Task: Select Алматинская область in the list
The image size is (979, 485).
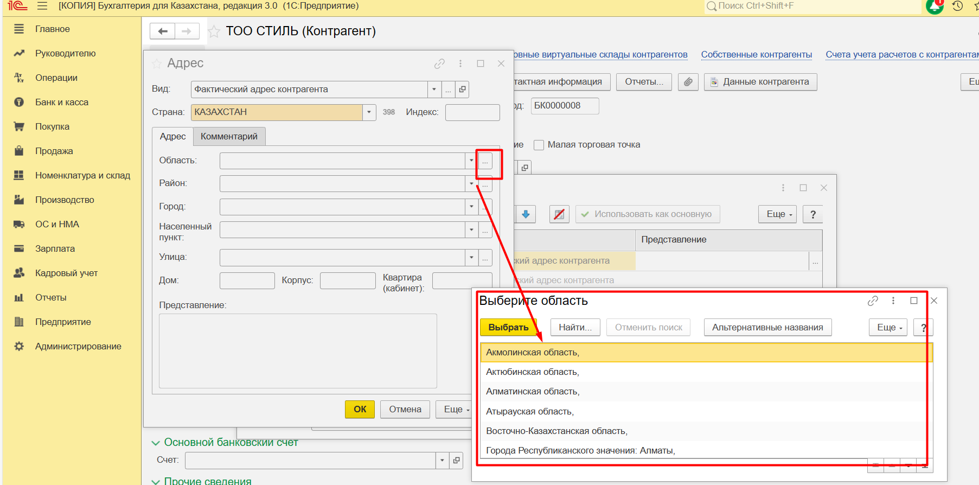Action: pyautogui.click(x=533, y=392)
